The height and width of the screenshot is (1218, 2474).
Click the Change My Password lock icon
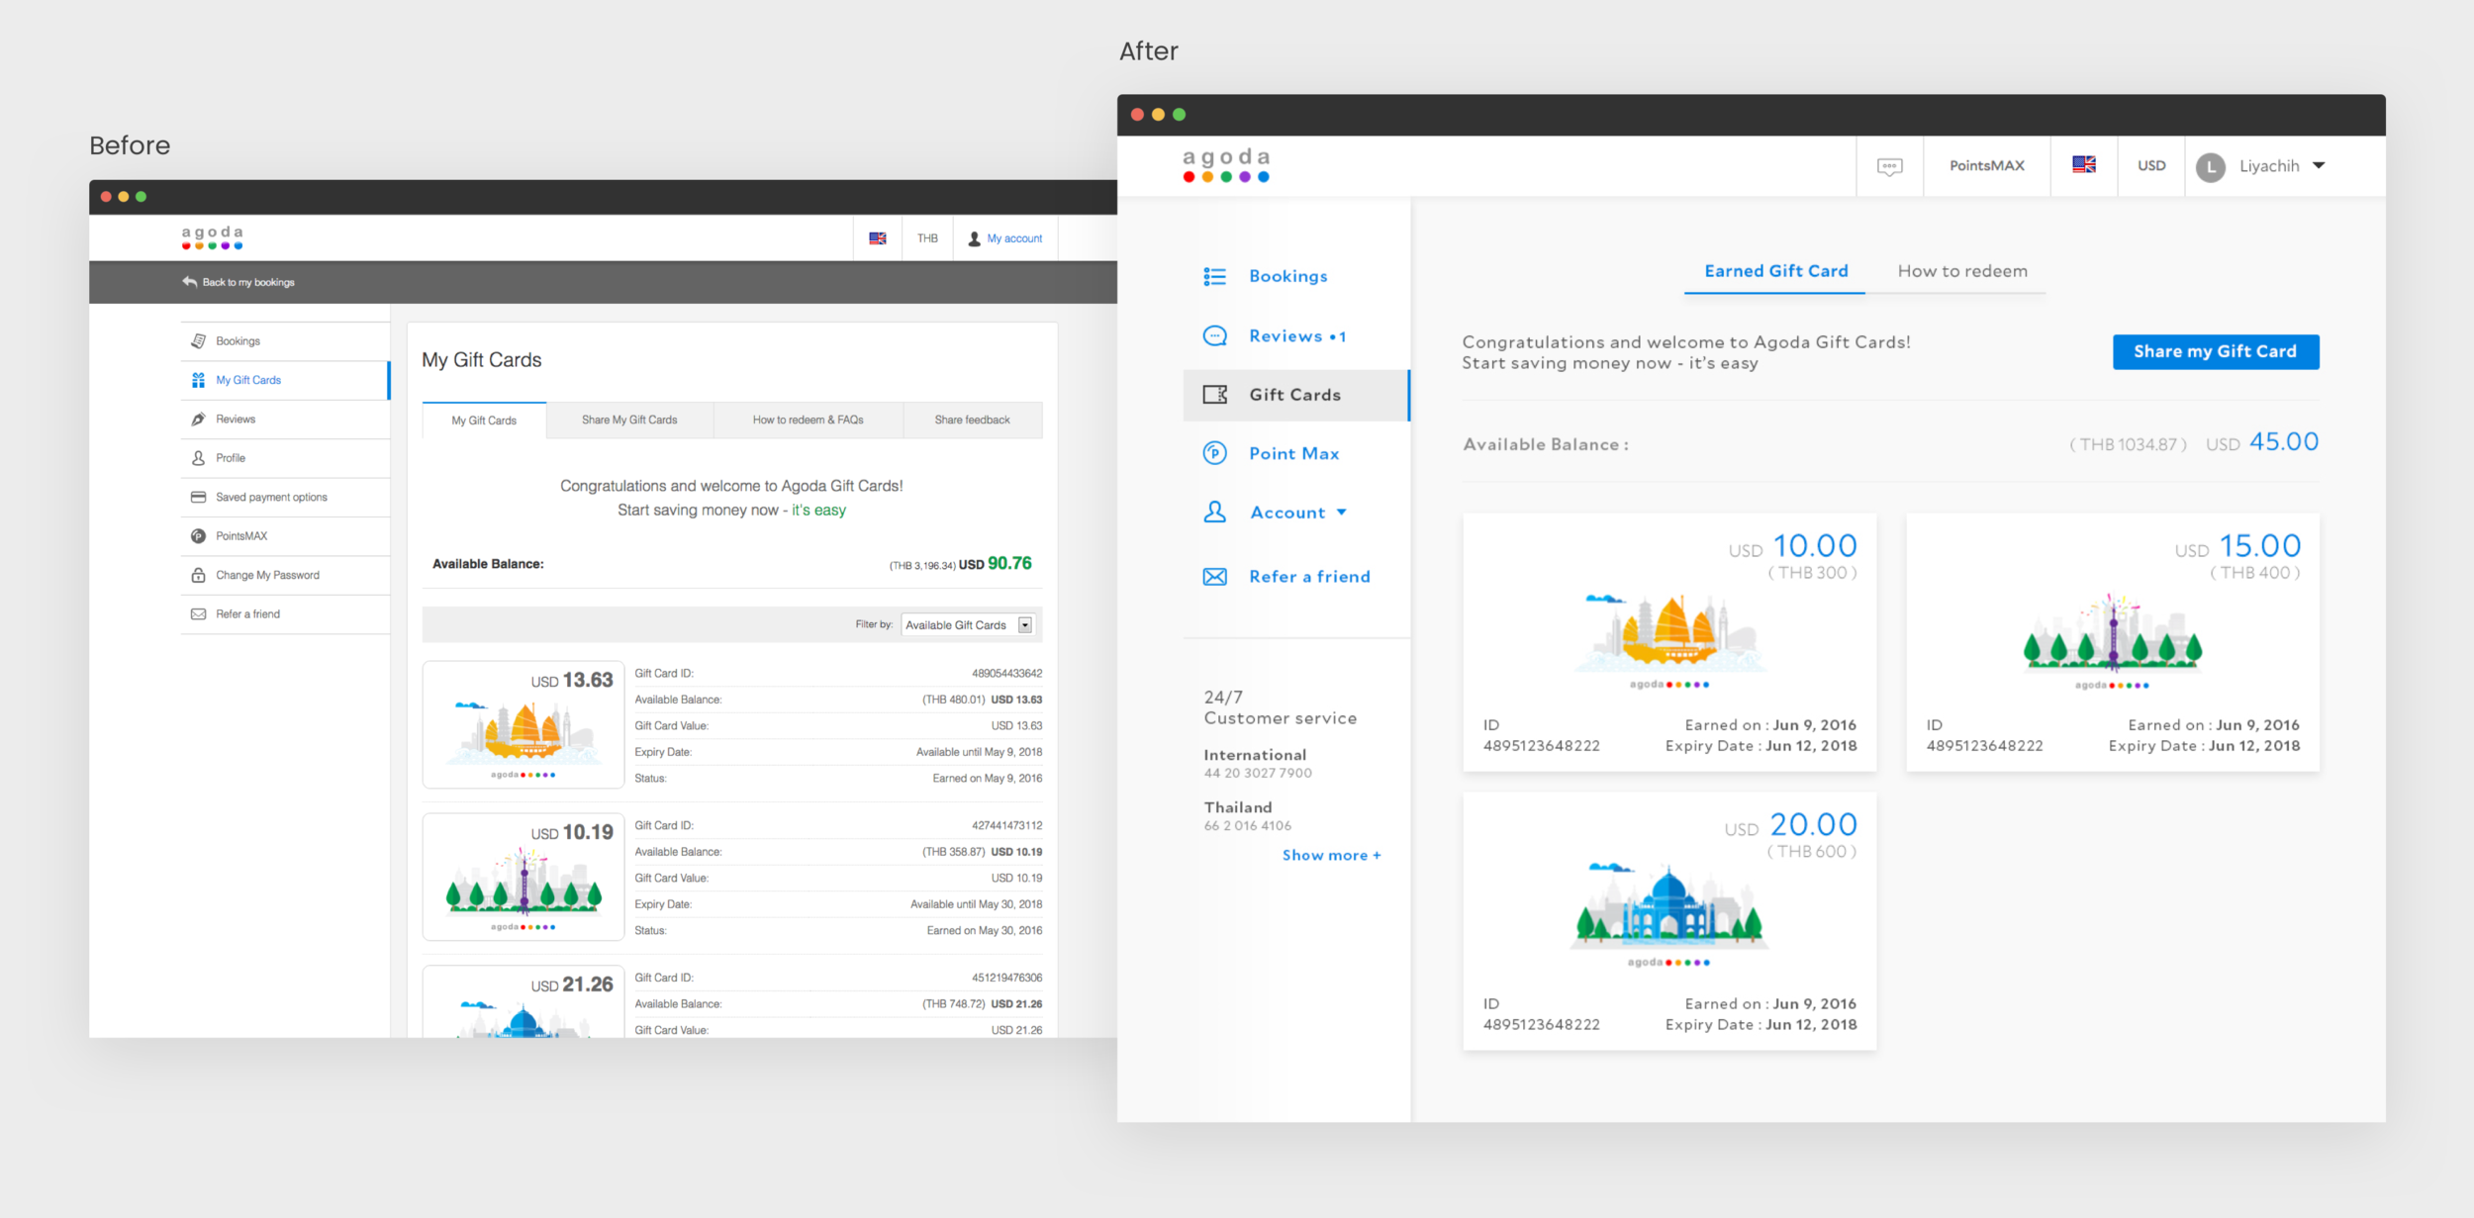[198, 575]
